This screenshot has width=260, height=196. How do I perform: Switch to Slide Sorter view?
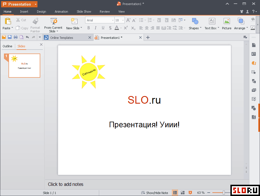pos(183,193)
